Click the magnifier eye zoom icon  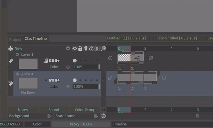[104, 49]
